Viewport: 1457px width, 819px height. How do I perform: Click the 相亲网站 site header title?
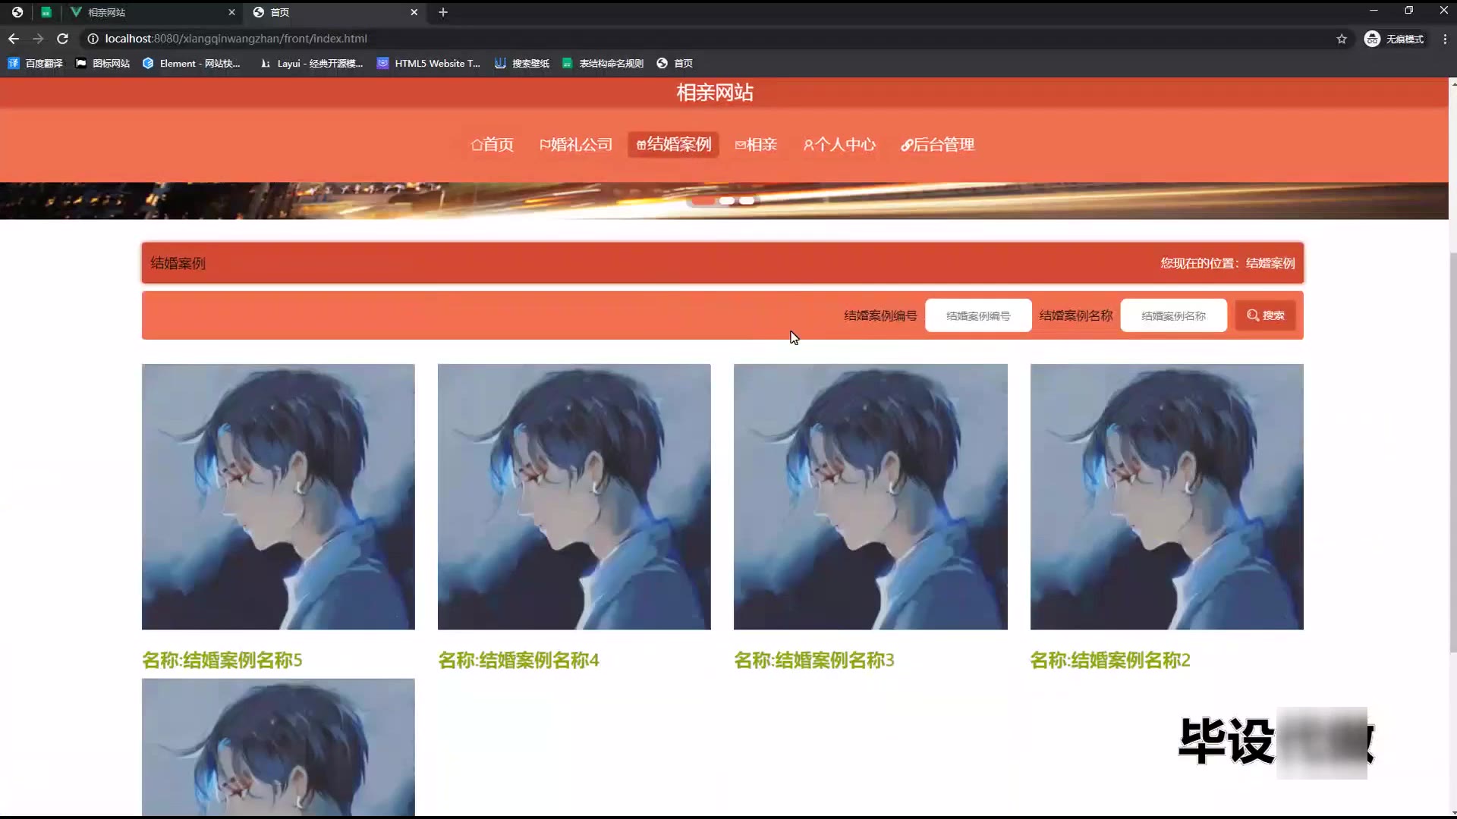(715, 93)
